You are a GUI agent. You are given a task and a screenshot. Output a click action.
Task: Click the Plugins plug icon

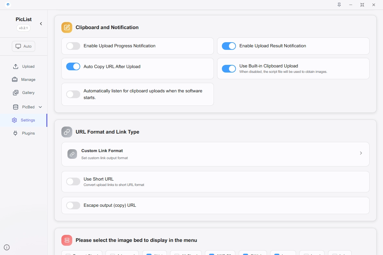tap(15, 133)
